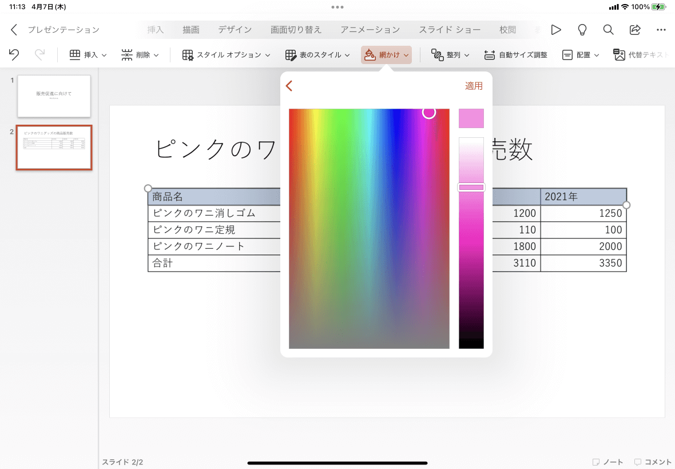Tap the table's right-side handle
Image resolution: width=675 pixels, height=469 pixels.
(x=626, y=205)
